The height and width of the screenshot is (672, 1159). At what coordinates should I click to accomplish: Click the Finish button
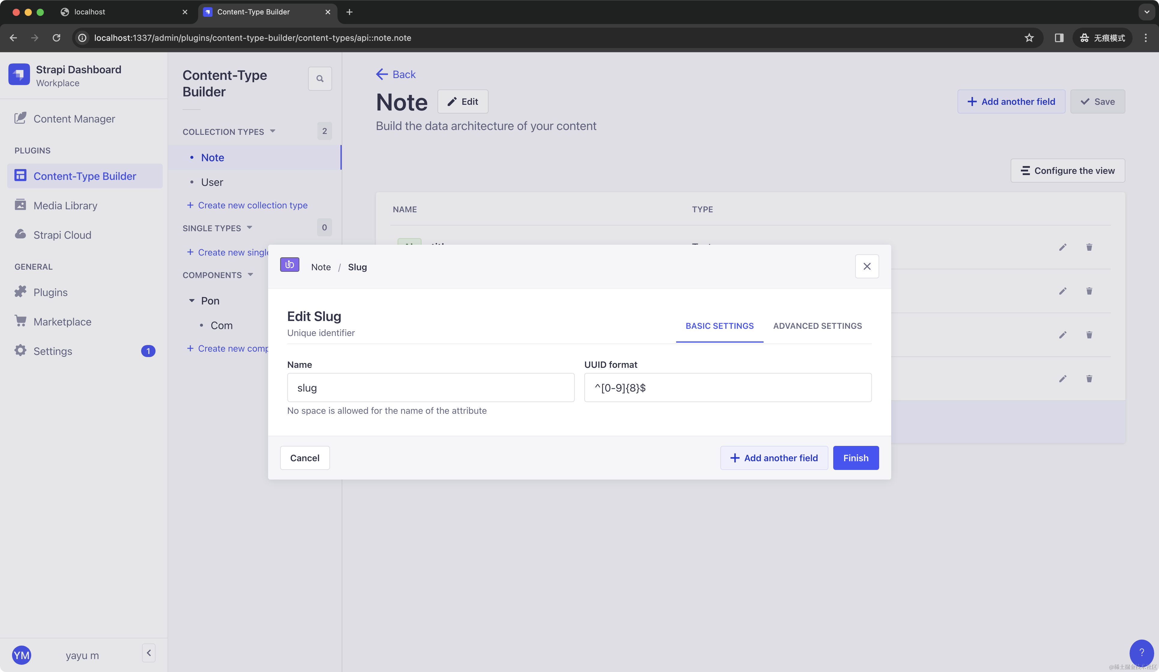855,458
